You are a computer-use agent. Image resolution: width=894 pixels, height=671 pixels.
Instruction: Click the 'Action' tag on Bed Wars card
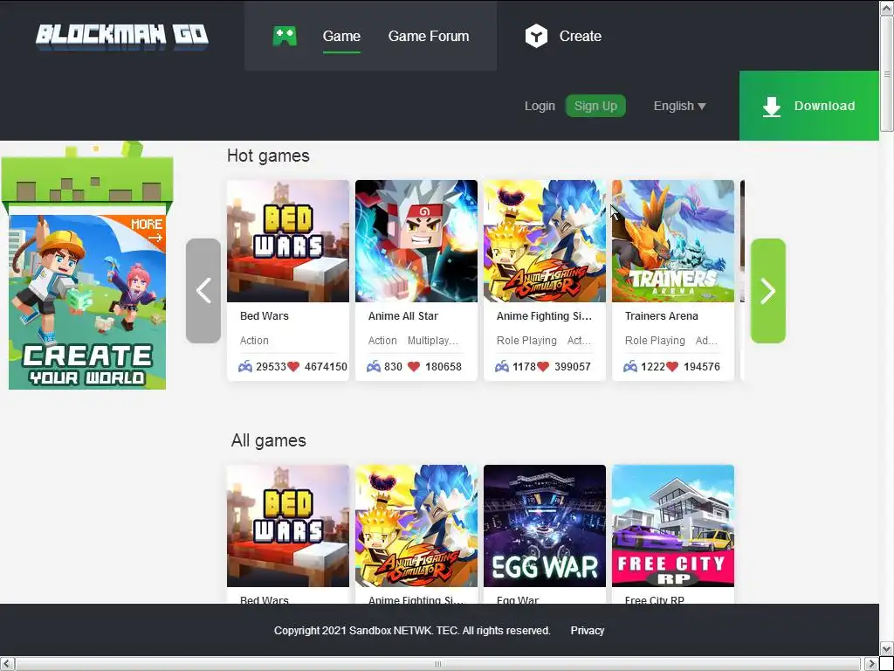click(254, 341)
